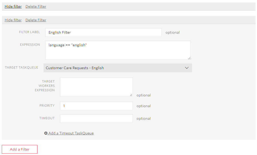Hide the first collapsed filter
This screenshot has width=257, height=155.
pyautogui.click(x=13, y=6)
